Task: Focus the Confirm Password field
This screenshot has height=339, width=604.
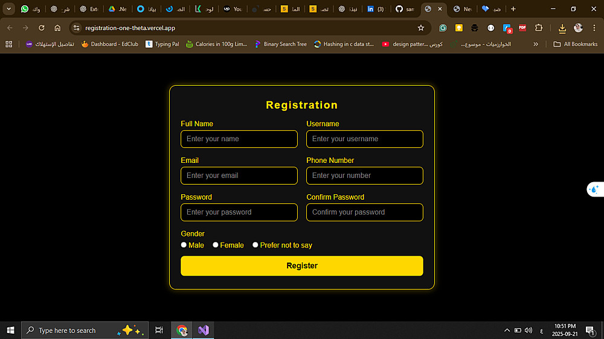Action: pos(364,212)
